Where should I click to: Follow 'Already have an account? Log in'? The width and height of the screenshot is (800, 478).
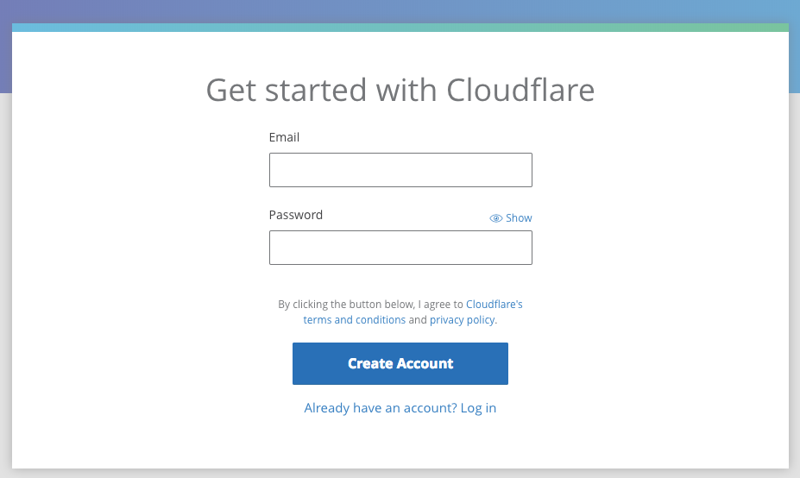400,407
